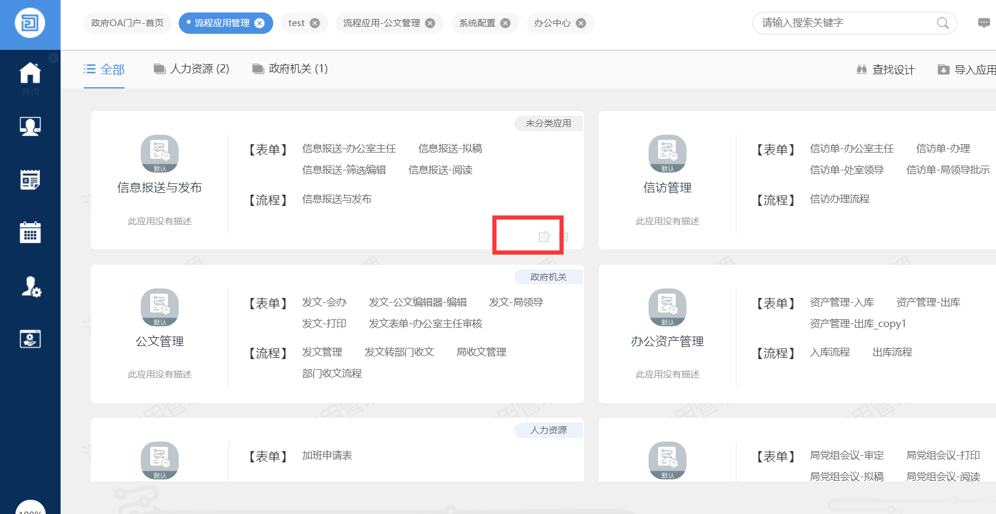
Task: Close the test tab
Action: [x=315, y=23]
